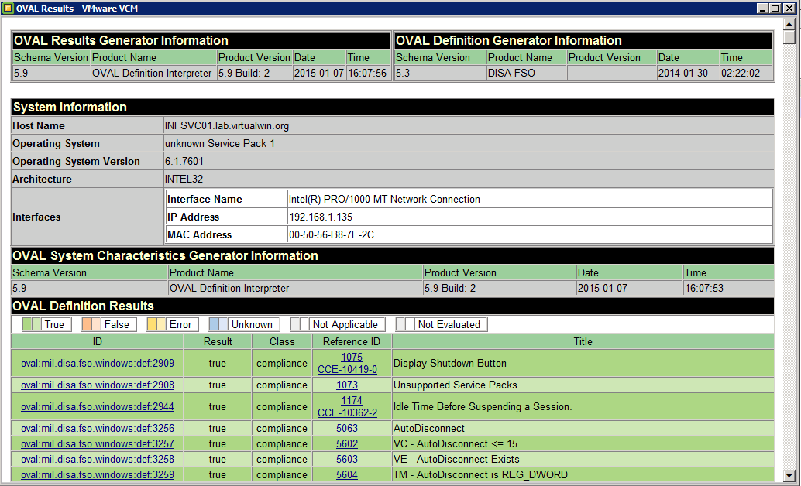Click the VMware VCM title bar icon
This screenshot has height=486, width=801.
click(x=8, y=9)
